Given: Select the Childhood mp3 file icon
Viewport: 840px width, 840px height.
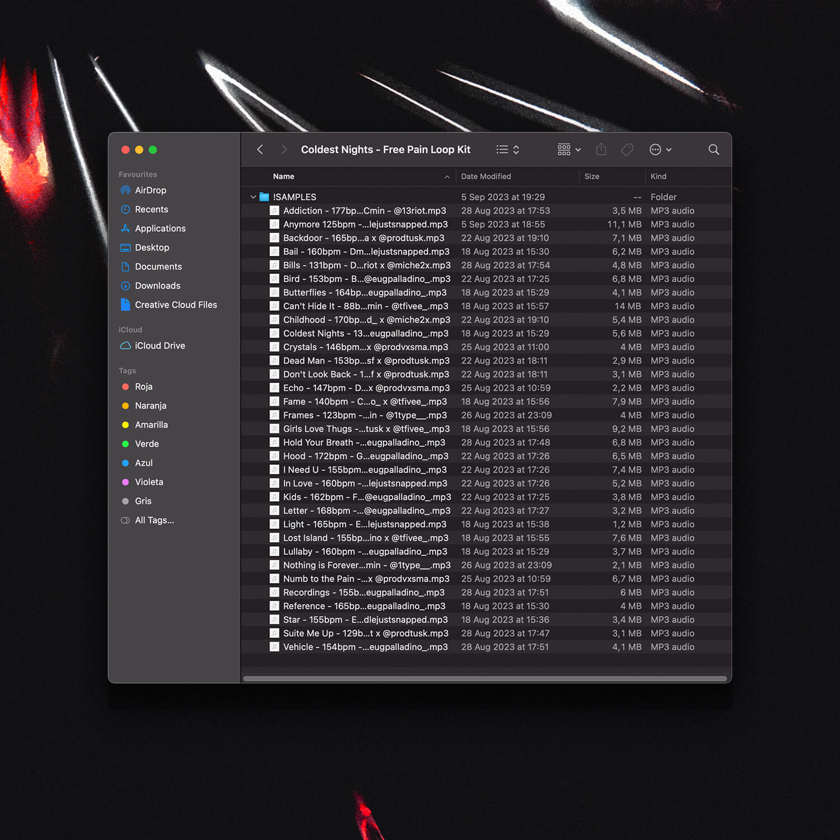Looking at the screenshot, I should [274, 320].
